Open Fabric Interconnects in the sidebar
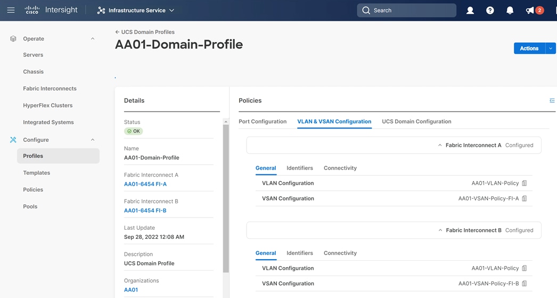This screenshot has width=557, height=298. coord(50,88)
